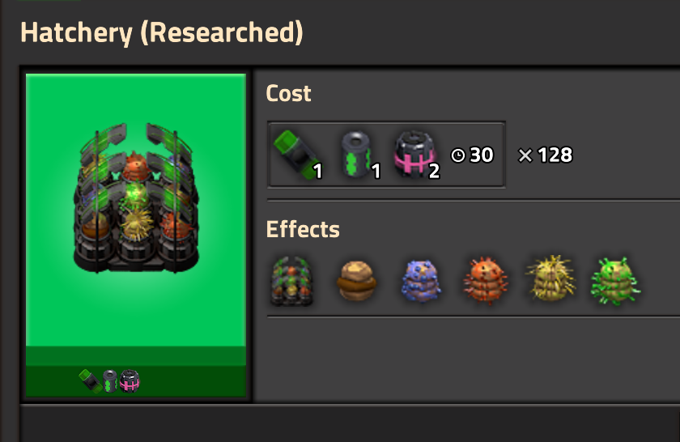
Task: Select the red spiked egg effect icon
Action: tap(485, 281)
